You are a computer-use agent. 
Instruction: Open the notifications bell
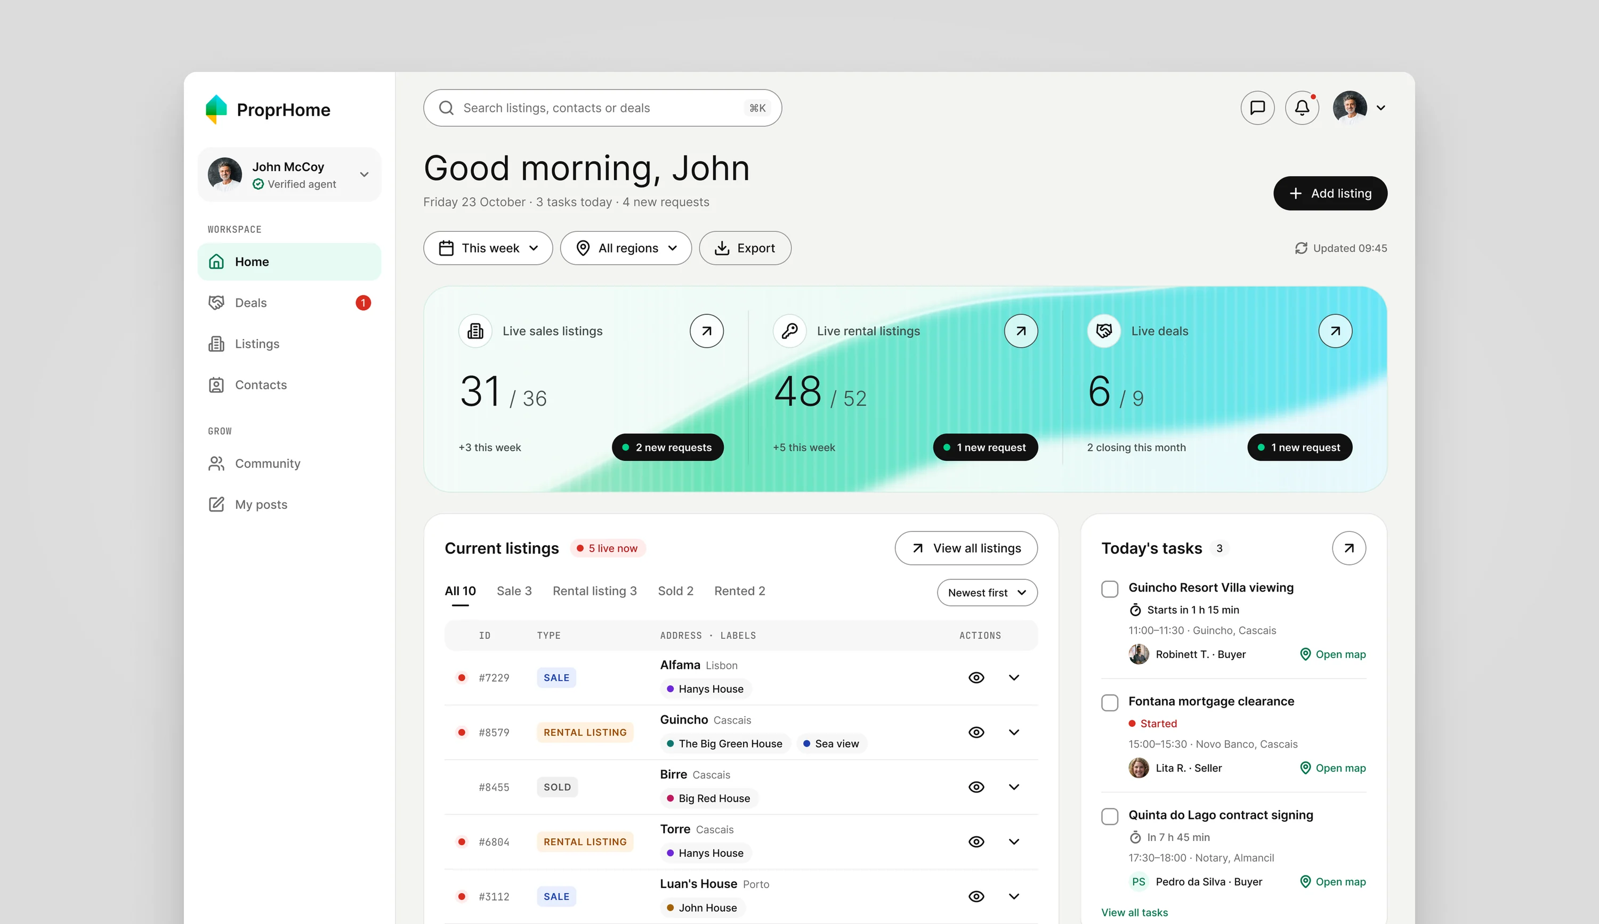pos(1302,108)
